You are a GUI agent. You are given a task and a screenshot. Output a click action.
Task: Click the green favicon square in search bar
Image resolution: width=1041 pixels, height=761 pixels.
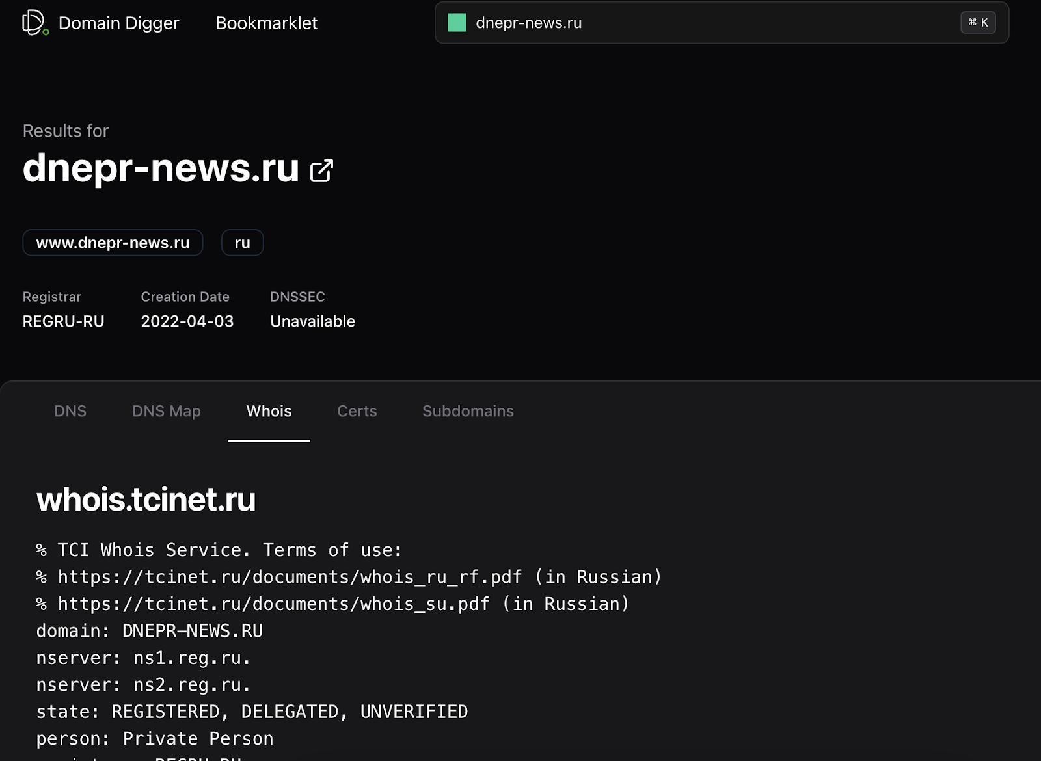coord(457,23)
